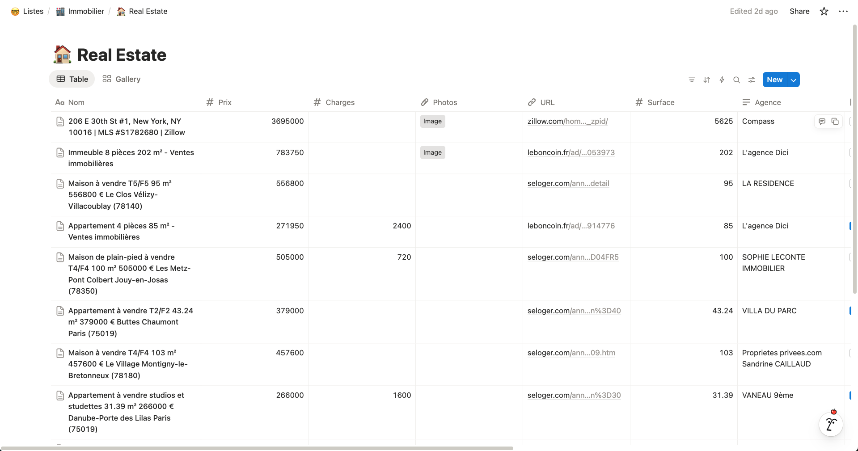Screen dimensions: 858x451
Task: Toggle the favorite star for this page
Action: [x=824, y=11]
